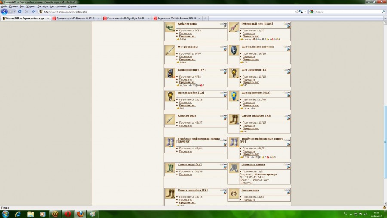Click Продать за under Сапоги зверобоя [A2]
The width and height of the screenshot is (387, 218).
(251, 128)
